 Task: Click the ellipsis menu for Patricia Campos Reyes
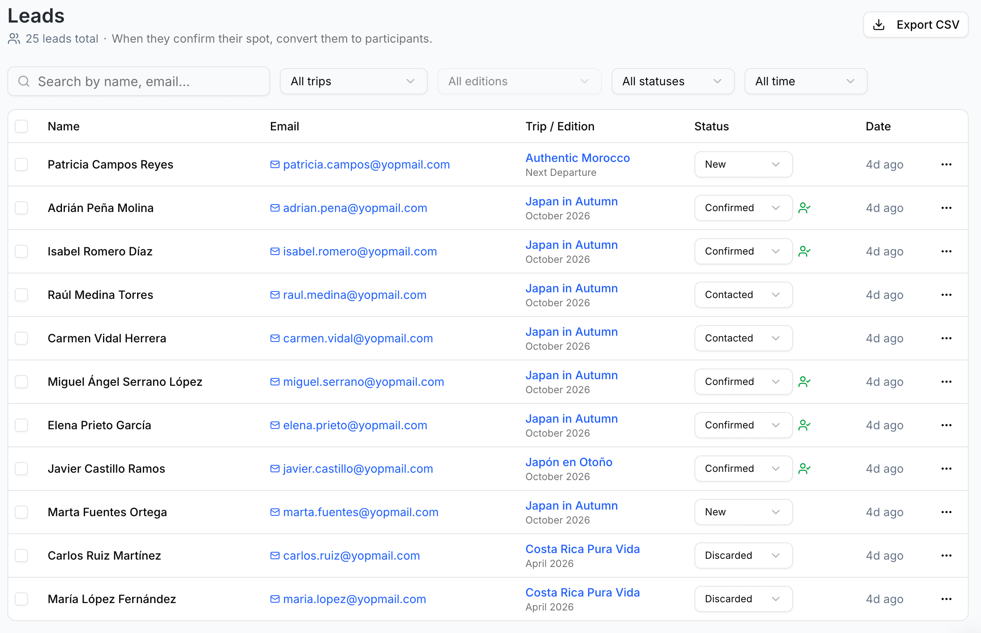click(947, 164)
